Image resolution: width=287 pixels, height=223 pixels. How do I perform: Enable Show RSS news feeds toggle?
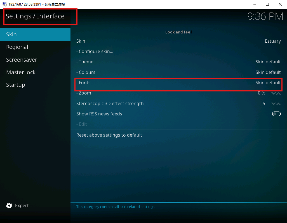pyautogui.click(x=276, y=114)
